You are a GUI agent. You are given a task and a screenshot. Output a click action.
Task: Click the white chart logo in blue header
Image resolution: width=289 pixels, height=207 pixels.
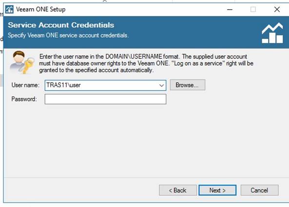tap(272, 33)
